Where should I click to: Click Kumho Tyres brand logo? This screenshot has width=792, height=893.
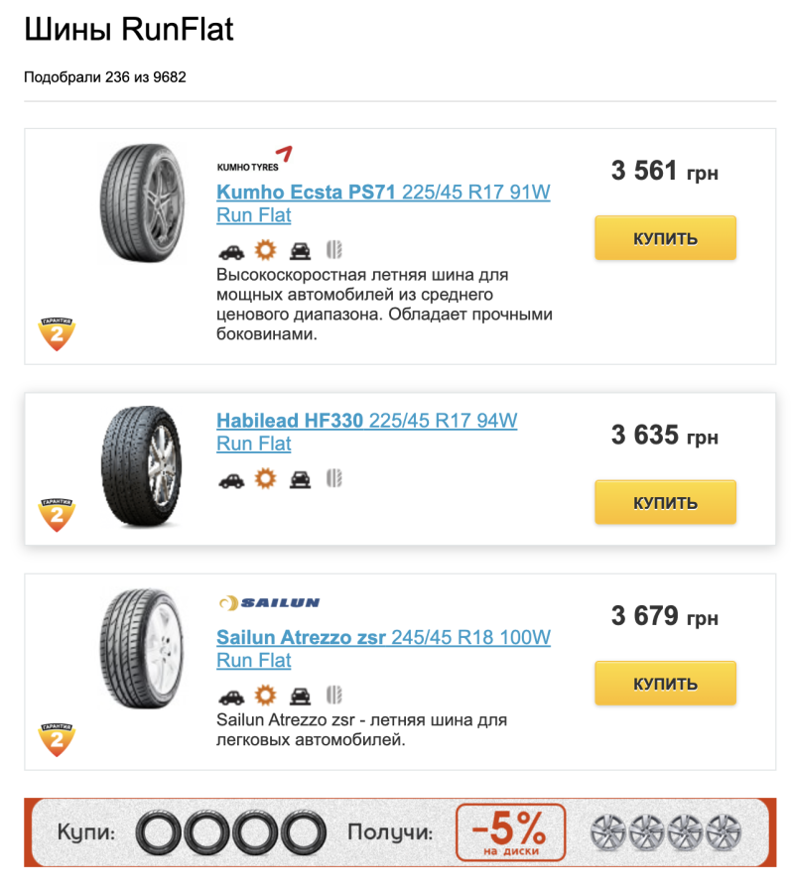(x=255, y=159)
